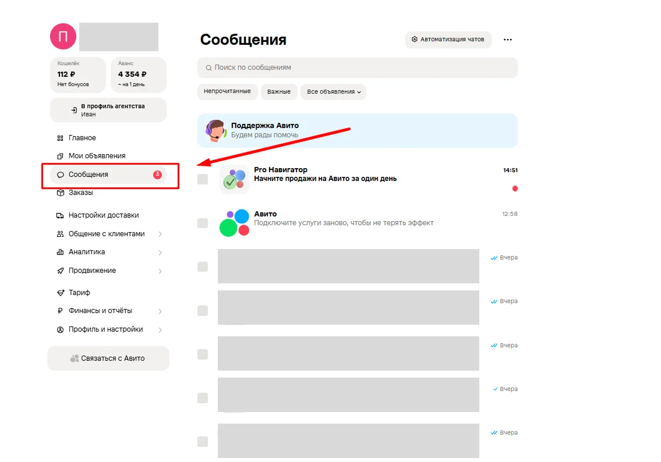The width and height of the screenshot is (661, 462).
Task: Filter chats by Непрочитанные
Action: 227,91
